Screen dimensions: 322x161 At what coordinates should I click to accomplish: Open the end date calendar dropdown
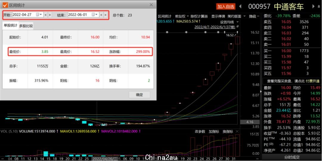pyautogui.click(x=95, y=15)
